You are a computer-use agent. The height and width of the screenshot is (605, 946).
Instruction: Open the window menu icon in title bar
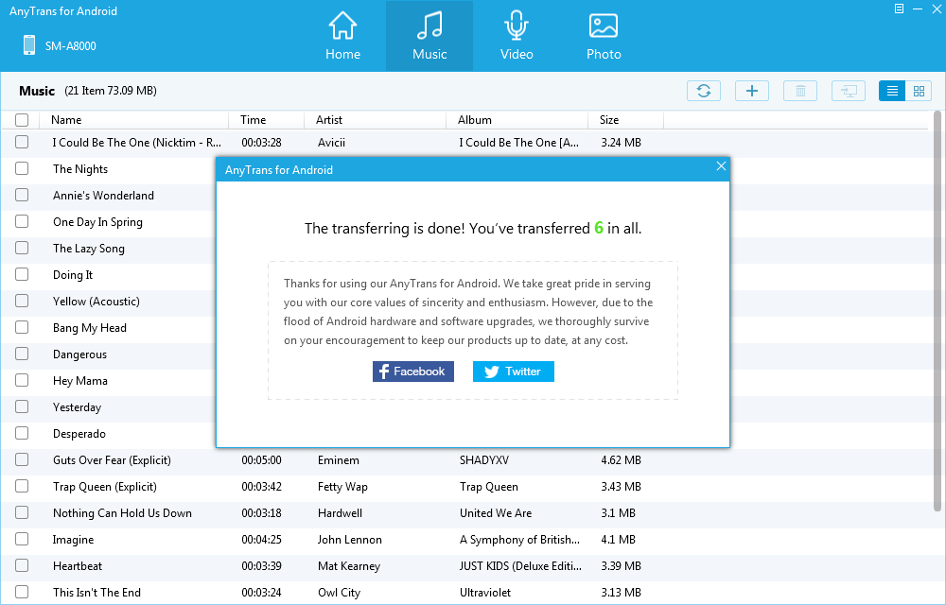(899, 9)
